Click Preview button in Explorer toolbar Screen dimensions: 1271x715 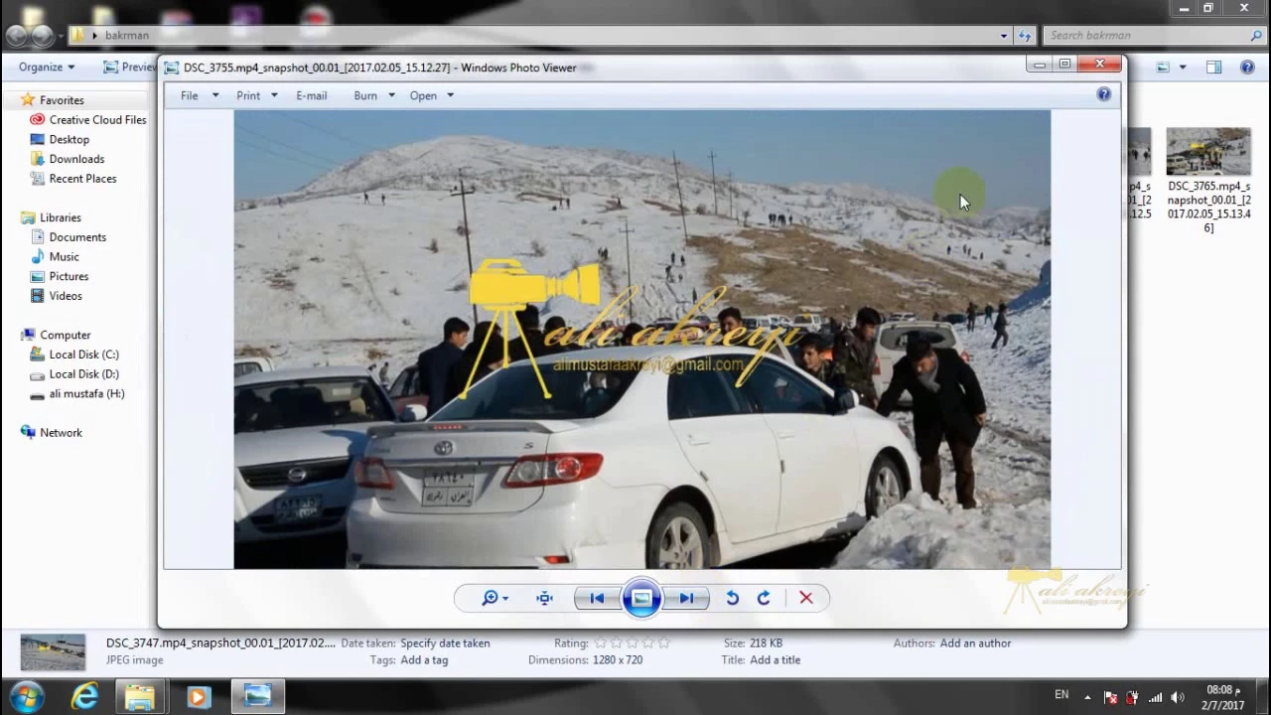coord(130,67)
